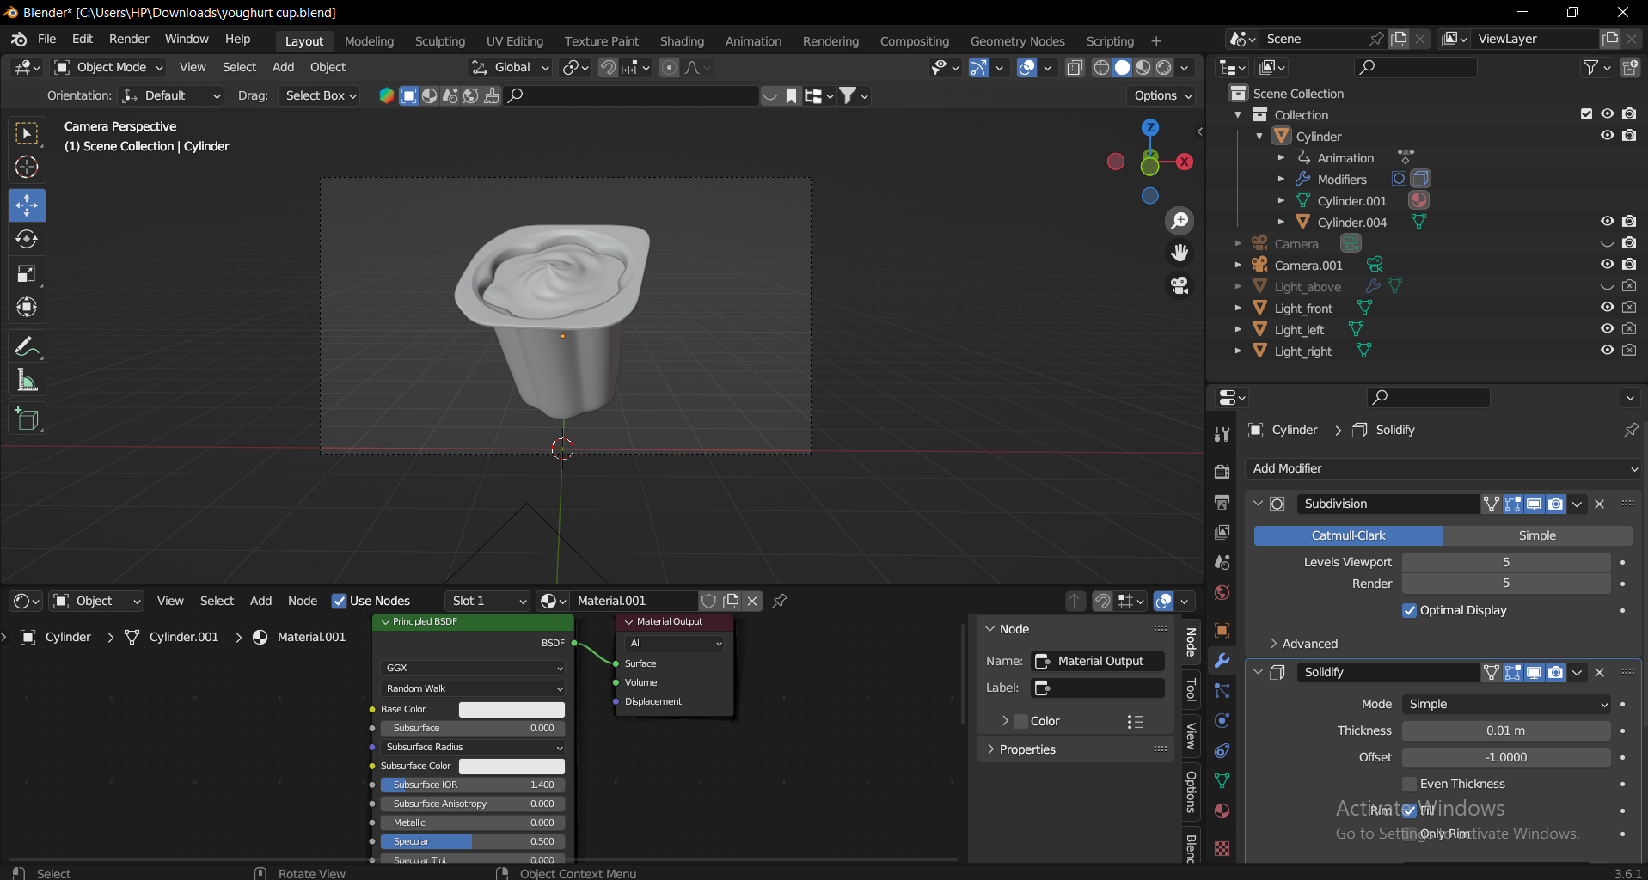Viewport: 1648px width, 880px height.
Task: Hide Camera.001 in viewport
Action: [1607, 264]
